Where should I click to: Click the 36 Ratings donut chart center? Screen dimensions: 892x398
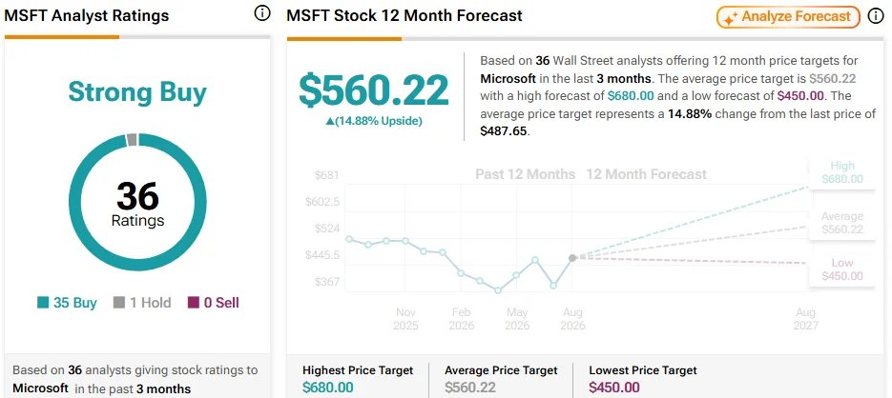[x=137, y=203]
